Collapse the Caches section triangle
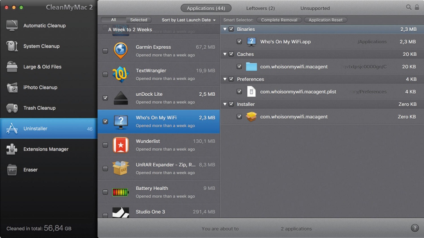 tap(225, 54)
